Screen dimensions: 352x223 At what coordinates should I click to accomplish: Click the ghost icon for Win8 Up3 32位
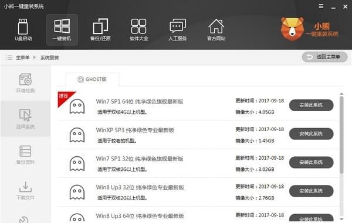77,193
